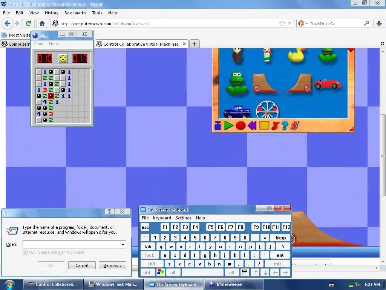Go to the Home page icon
Viewport: 386px width, 290px height.
42,23
